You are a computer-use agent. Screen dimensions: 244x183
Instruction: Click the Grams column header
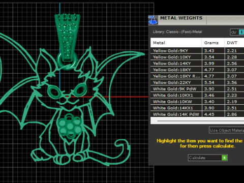tap(213, 43)
